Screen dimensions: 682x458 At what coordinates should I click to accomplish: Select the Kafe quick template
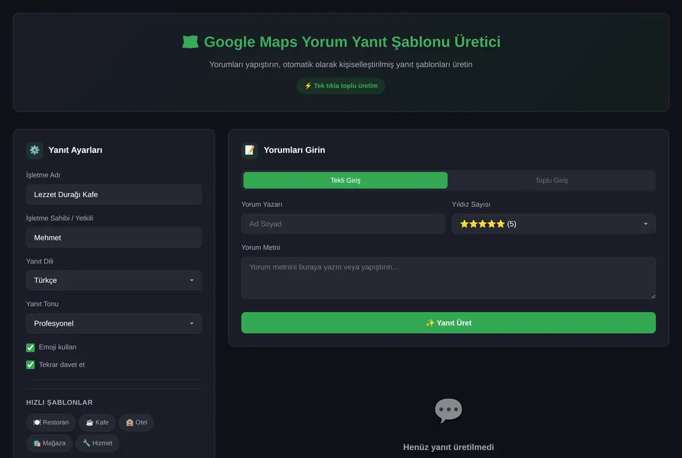coord(97,422)
